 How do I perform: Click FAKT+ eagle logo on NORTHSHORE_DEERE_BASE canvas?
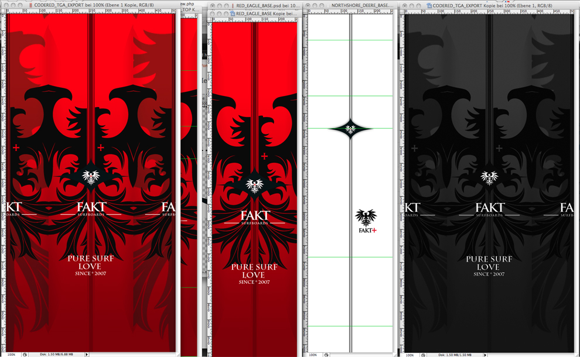click(x=367, y=221)
